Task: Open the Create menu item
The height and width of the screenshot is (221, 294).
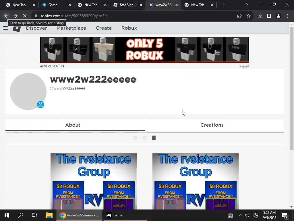Action: click(104, 28)
